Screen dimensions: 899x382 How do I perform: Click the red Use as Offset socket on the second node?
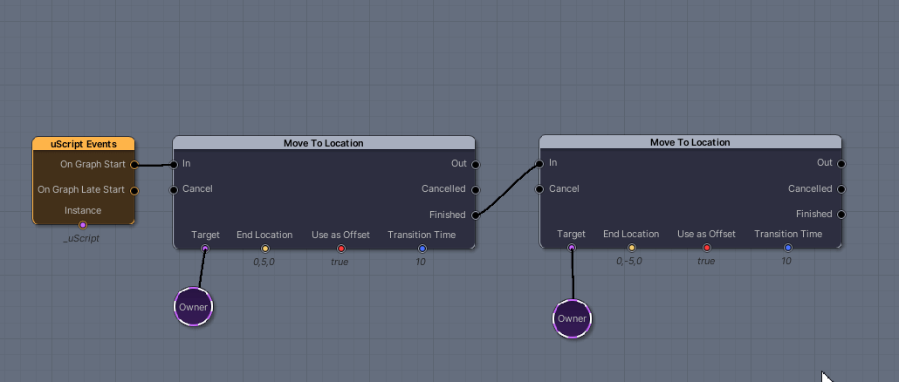pyautogui.click(x=707, y=248)
